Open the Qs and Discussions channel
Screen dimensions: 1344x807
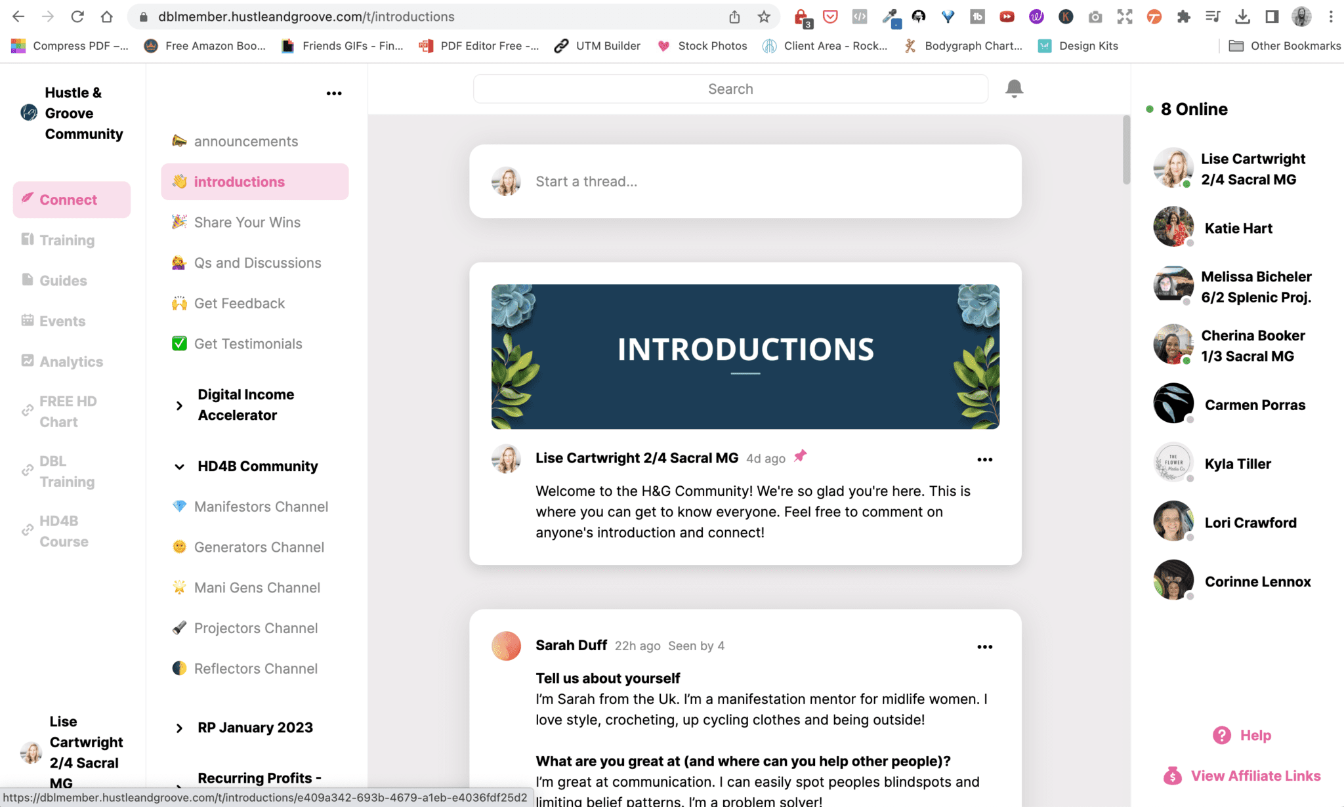pyautogui.click(x=255, y=262)
